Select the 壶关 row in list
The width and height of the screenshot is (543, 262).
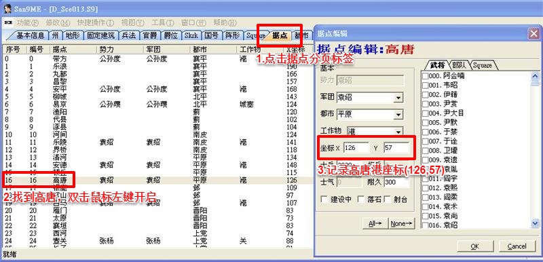point(157,241)
